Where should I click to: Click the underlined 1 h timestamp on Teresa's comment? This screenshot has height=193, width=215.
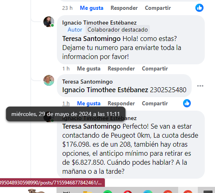66,103
